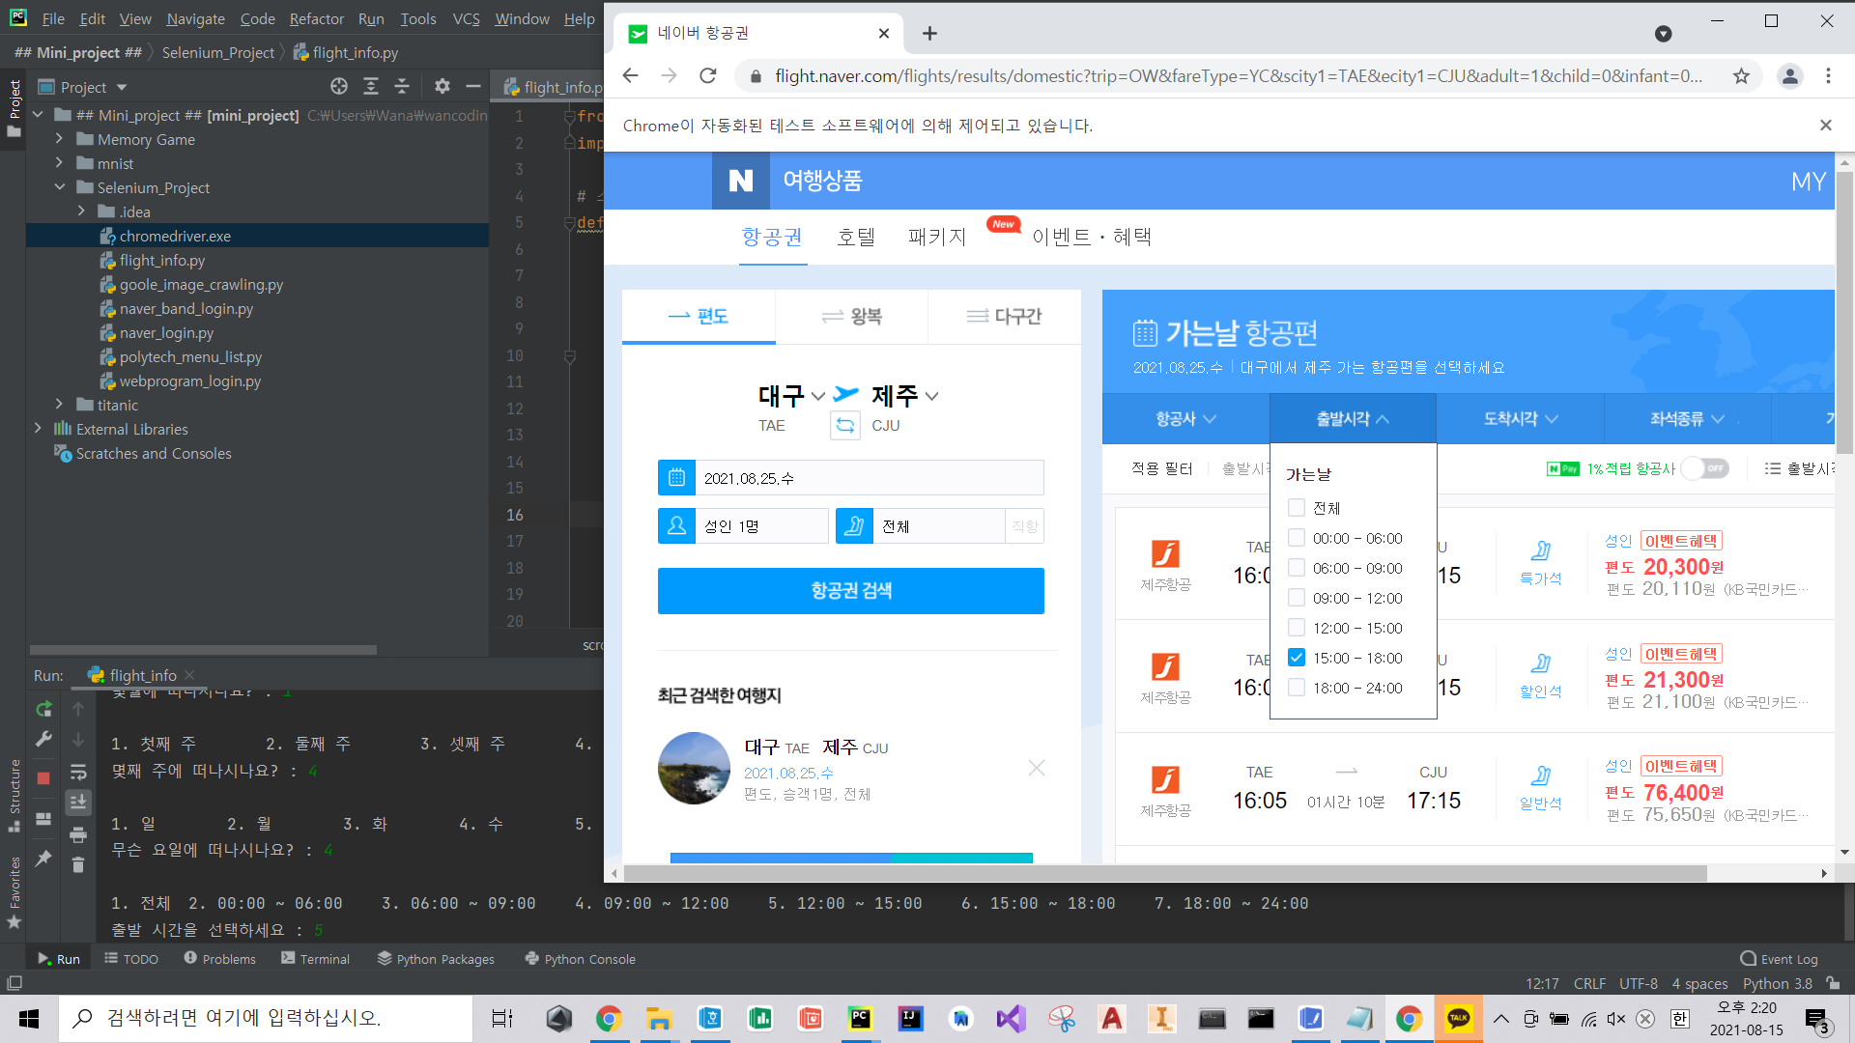This screenshot has height=1043, width=1855.
Task: Click Collapse All icon in Project panel
Action: (x=402, y=87)
